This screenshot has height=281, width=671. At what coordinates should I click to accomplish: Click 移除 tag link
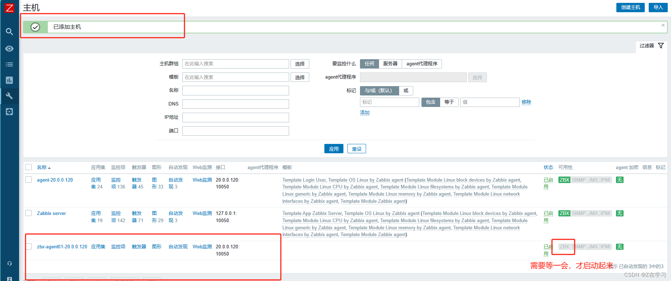tap(526, 102)
